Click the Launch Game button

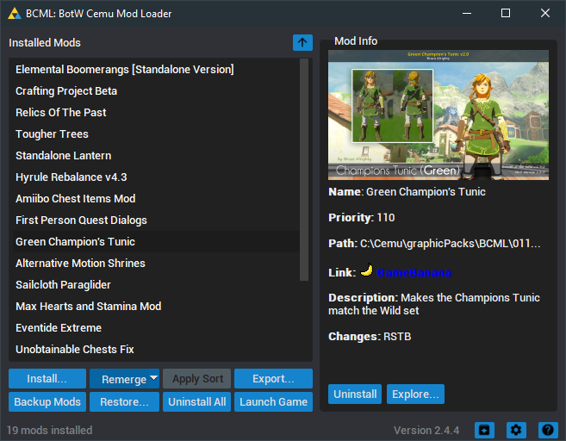[273, 401]
